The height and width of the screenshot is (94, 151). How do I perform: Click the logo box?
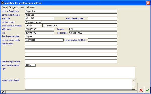80,73
